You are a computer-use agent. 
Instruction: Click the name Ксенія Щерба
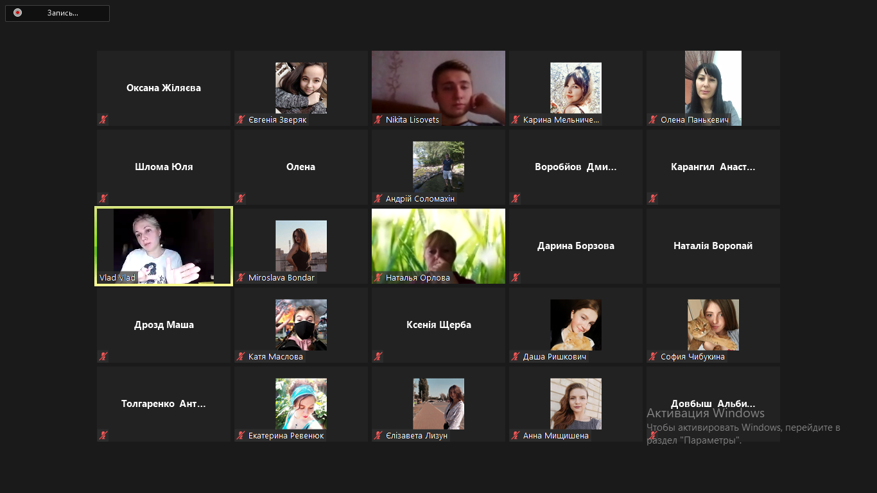tap(438, 325)
